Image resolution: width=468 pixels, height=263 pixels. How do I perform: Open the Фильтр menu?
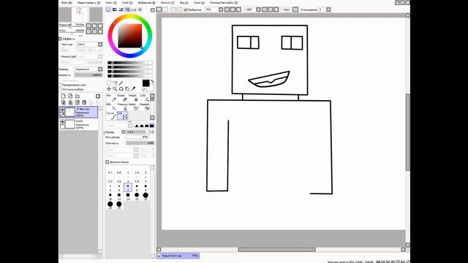(167, 3)
